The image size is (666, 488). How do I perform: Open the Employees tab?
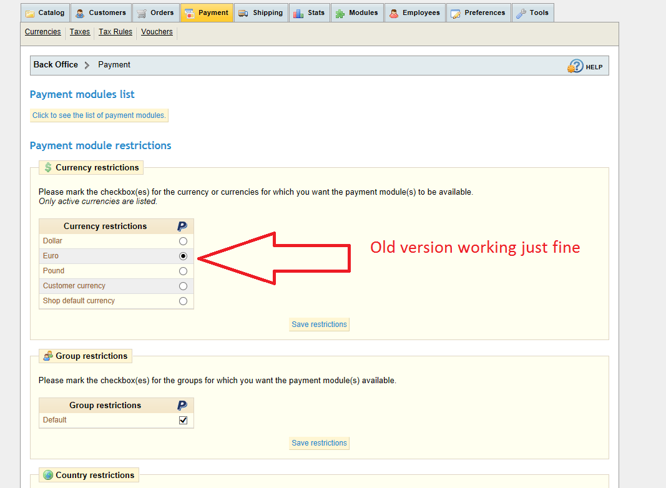pyautogui.click(x=415, y=12)
